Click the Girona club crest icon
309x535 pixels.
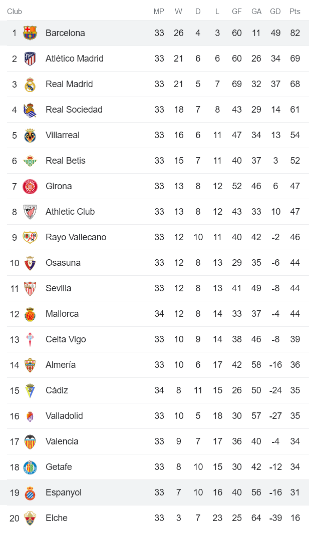point(30,186)
